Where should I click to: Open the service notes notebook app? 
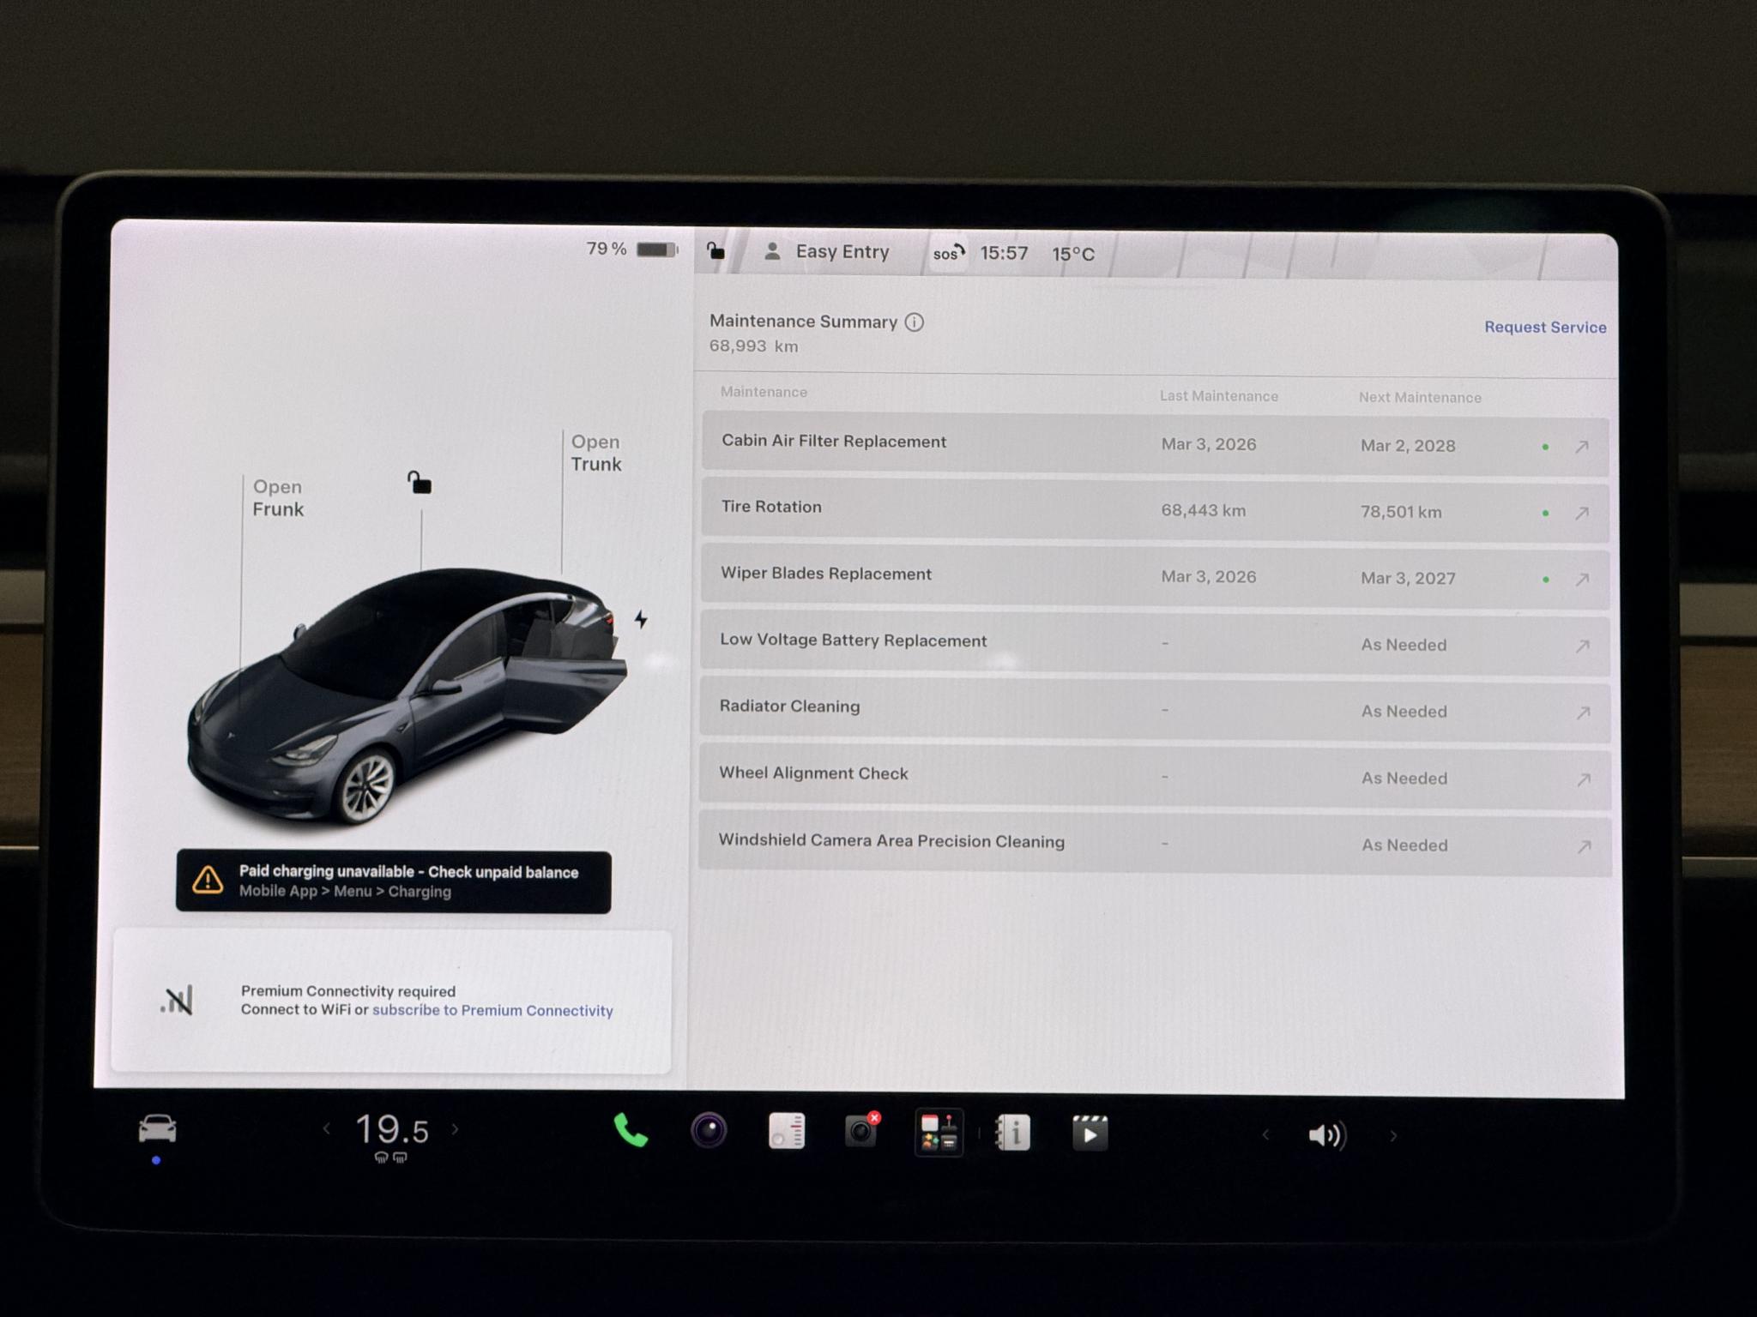(x=786, y=1132)
